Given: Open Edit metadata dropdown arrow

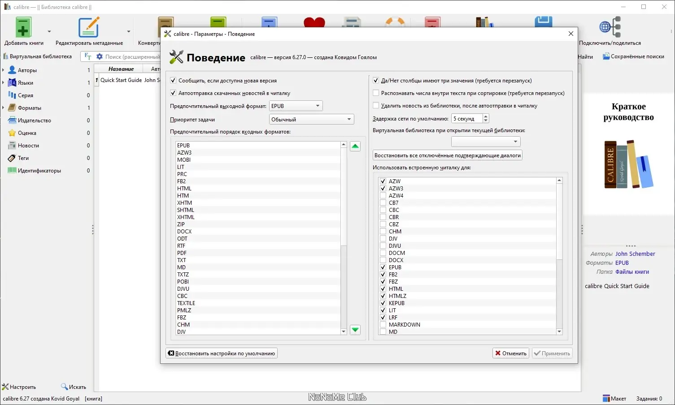Looking at the screenshot, I should pyautogui.click(x=128, y=31).
